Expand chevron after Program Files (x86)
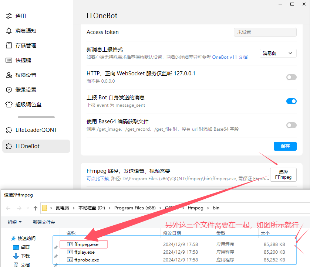The width and height of the screenshot is (310, 267). (x=160, y=208)
